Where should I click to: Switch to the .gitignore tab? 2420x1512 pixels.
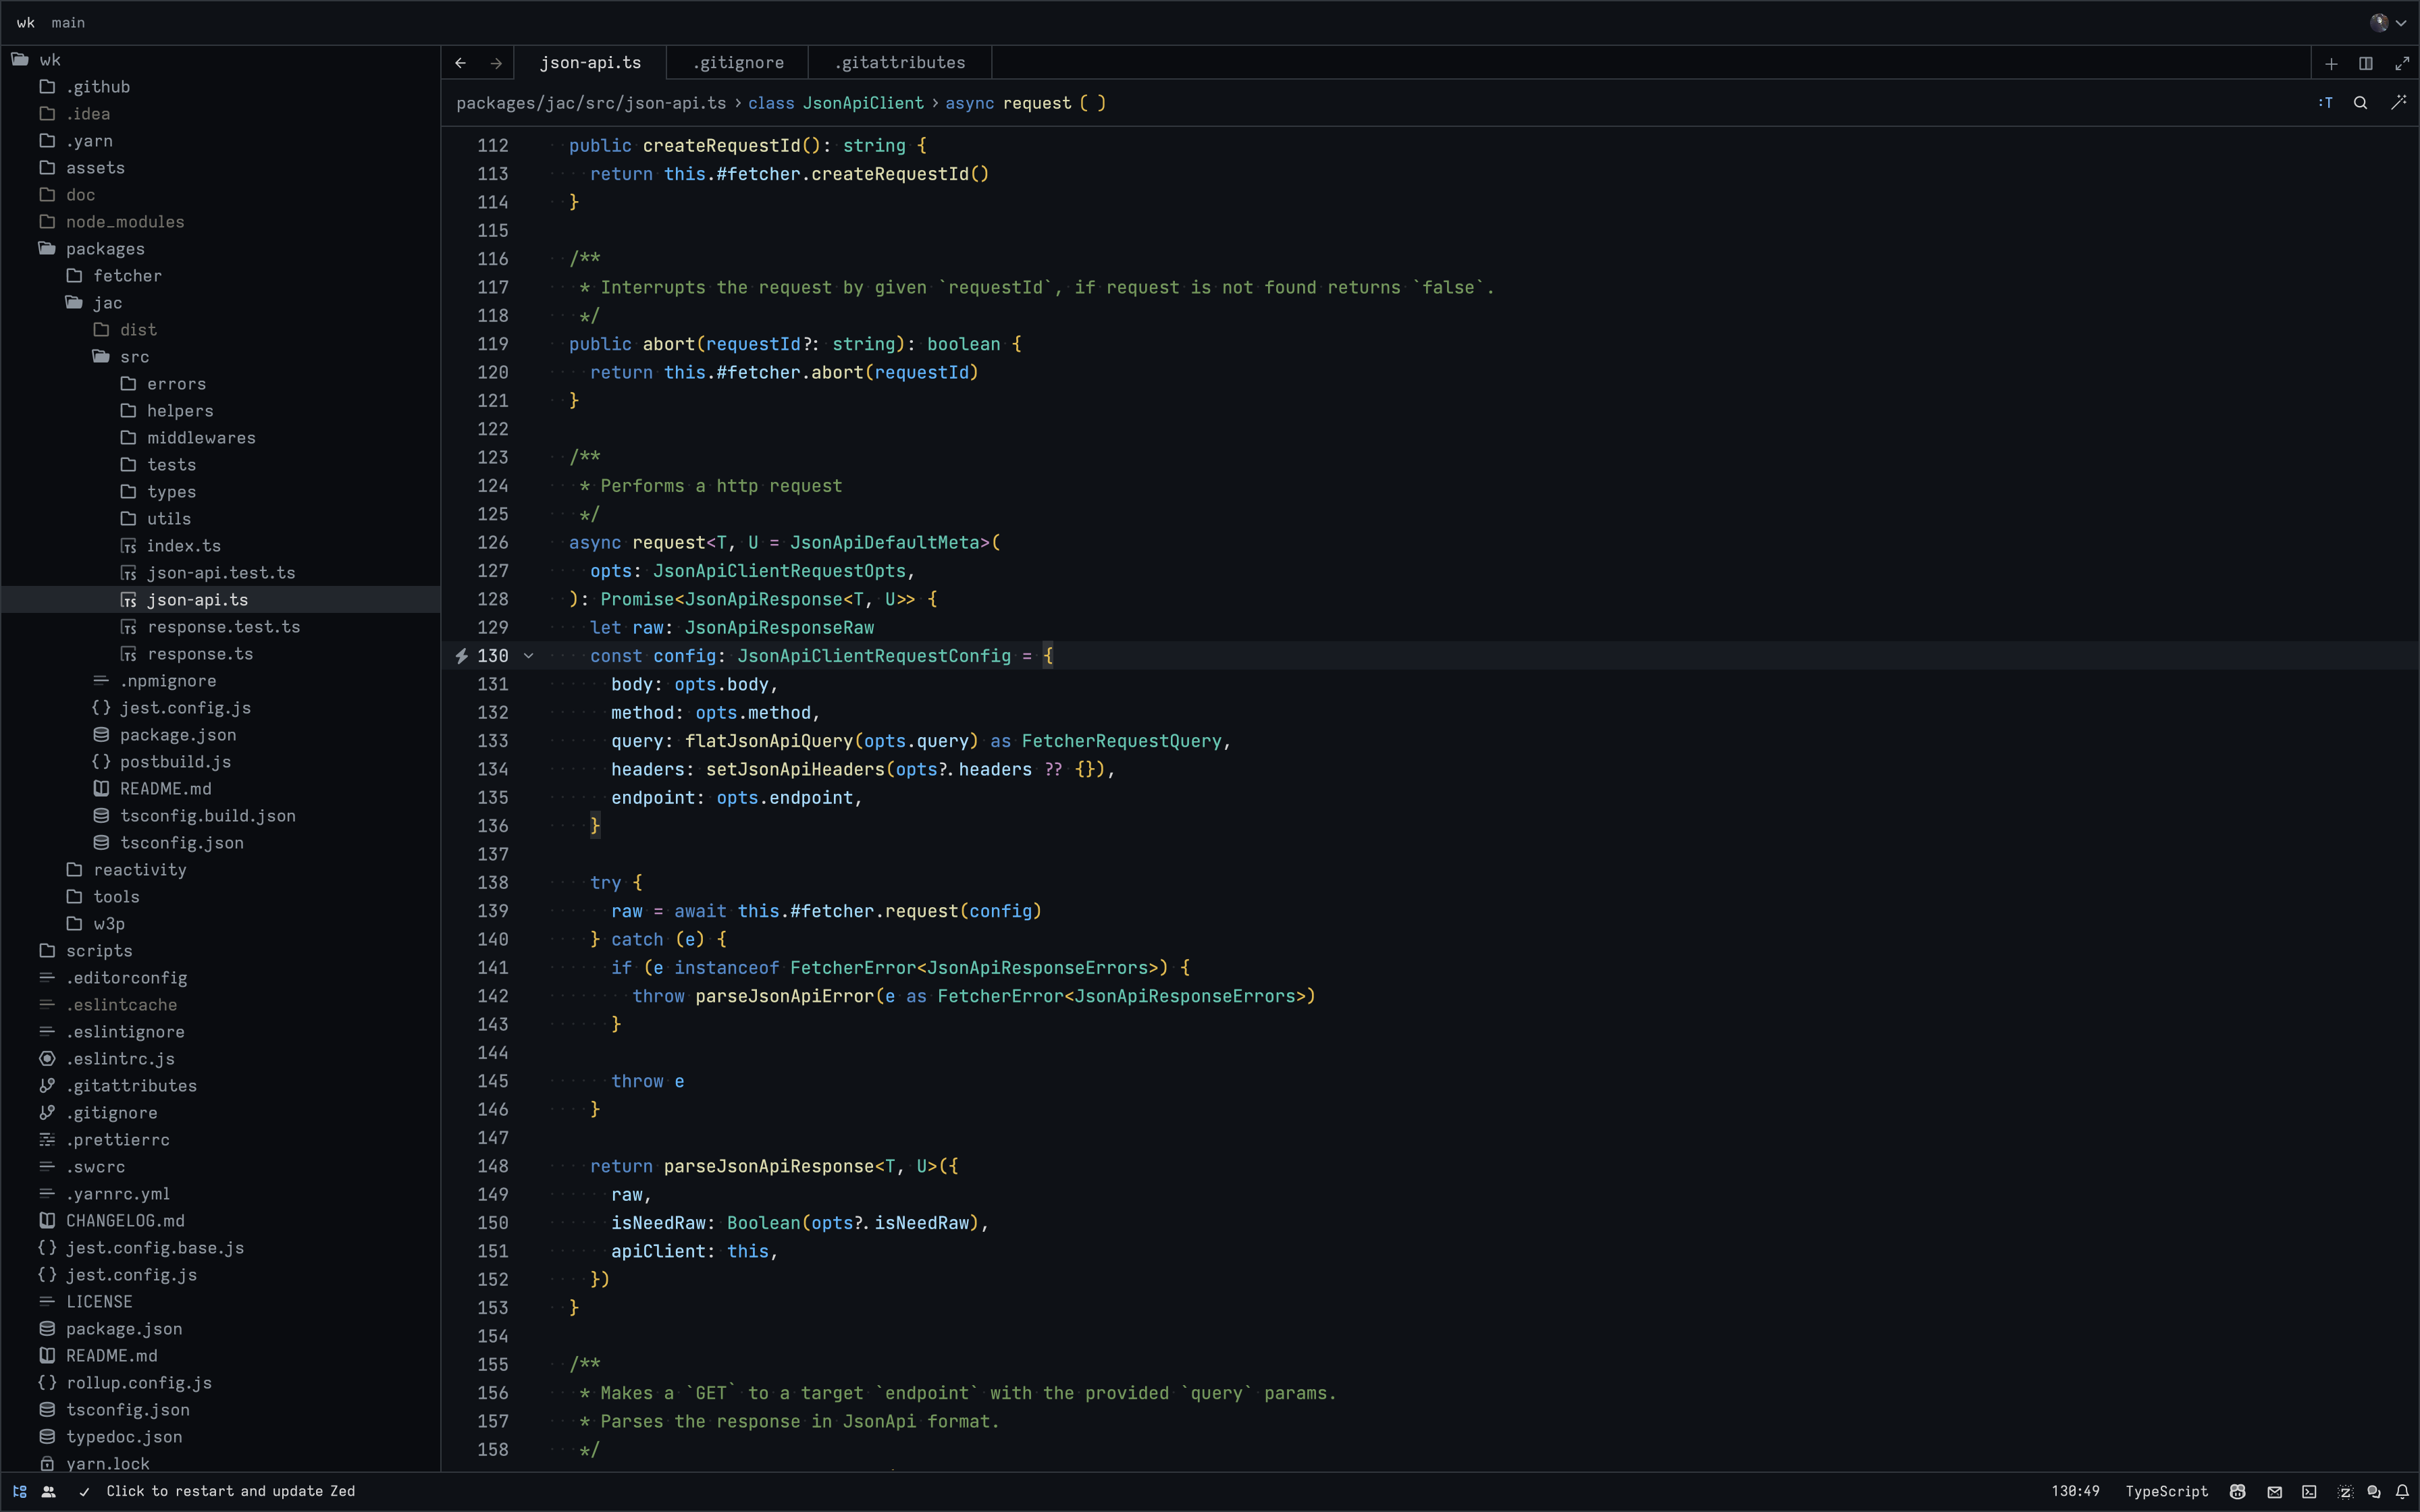738,63
